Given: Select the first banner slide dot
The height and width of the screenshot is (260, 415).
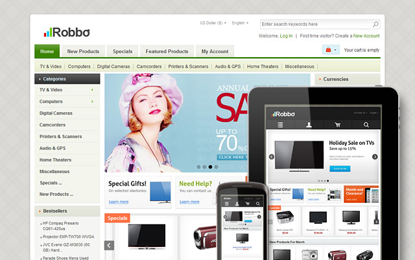Looking at the screenshot, I should pos(198,167).
